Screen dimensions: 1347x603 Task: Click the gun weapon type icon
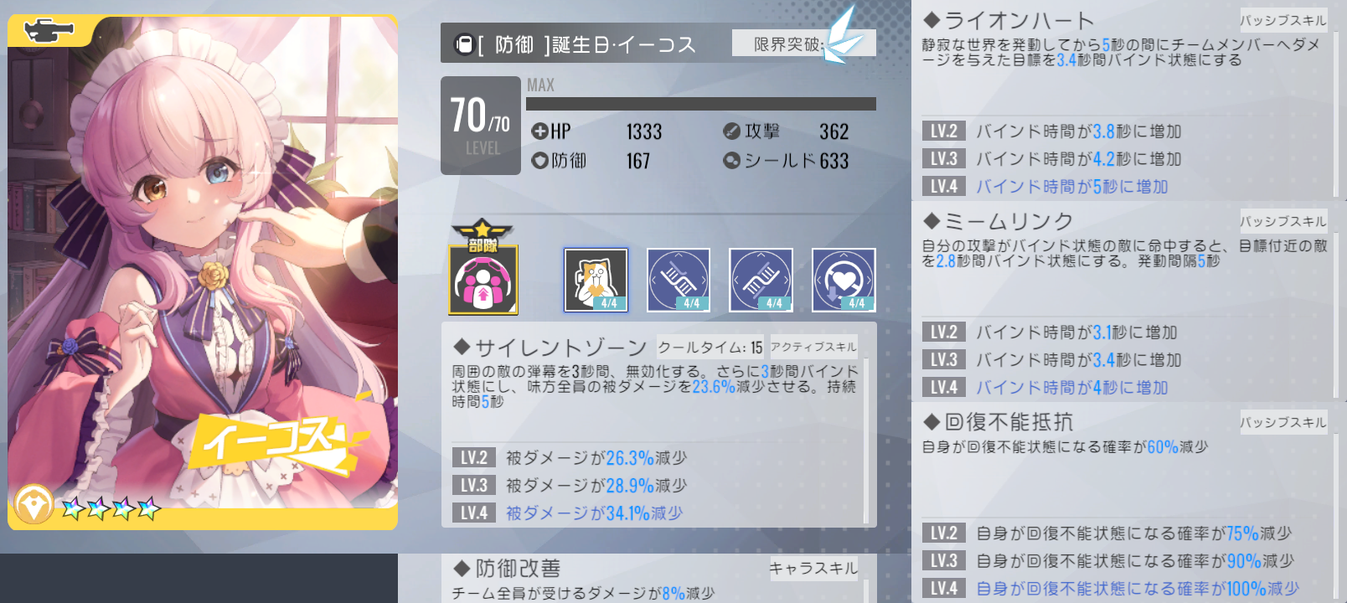click(x=47, y=31)
